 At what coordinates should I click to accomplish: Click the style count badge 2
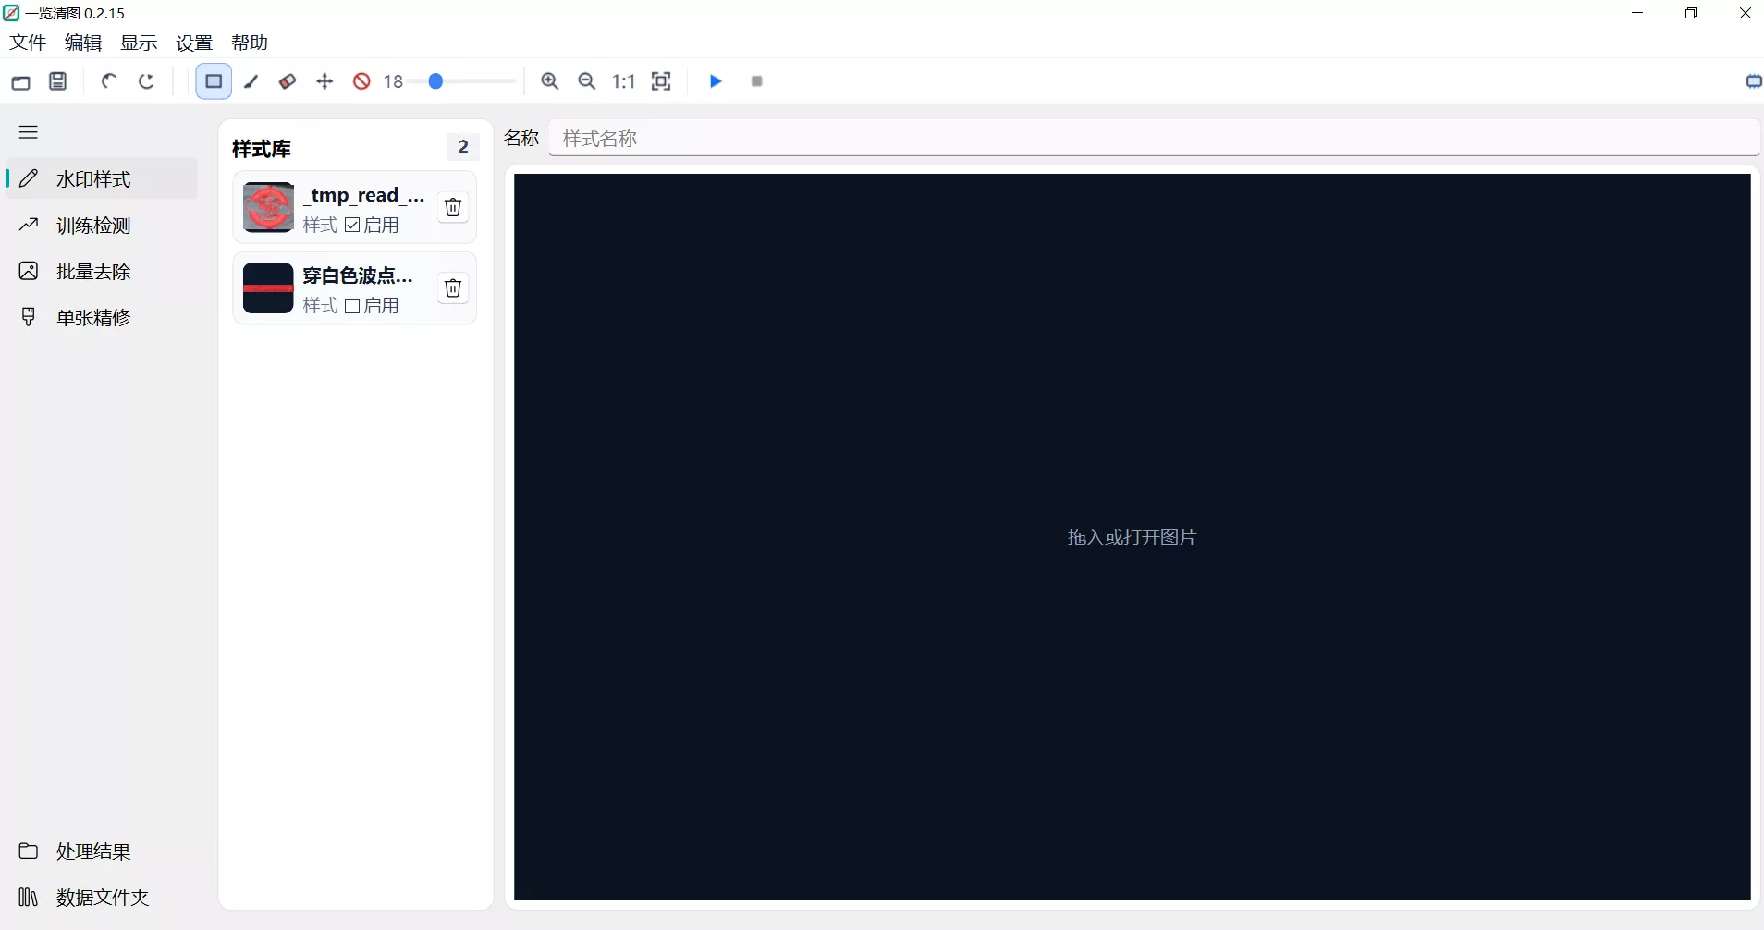tap(463, 147)
